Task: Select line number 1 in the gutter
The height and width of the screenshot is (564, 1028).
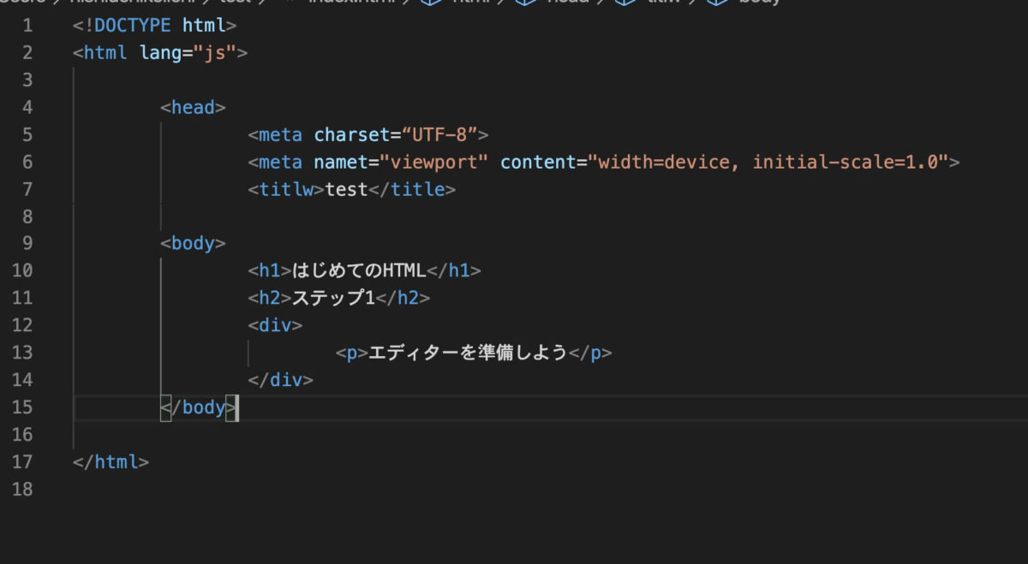Action: pyautogui.click(x=27, y=26)
